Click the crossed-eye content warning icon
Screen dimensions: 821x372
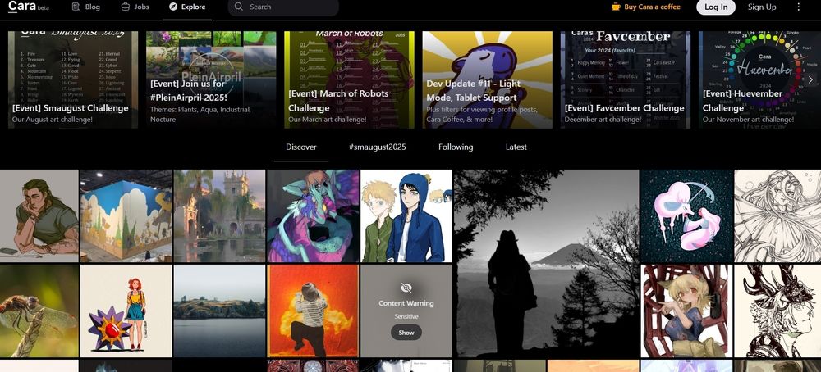point(406,288)
